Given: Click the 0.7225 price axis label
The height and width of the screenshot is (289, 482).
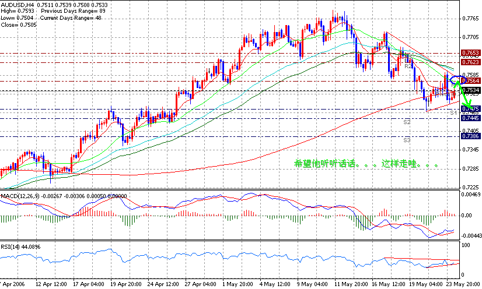Looking at the screenshot, I should (x=470, y=188).
